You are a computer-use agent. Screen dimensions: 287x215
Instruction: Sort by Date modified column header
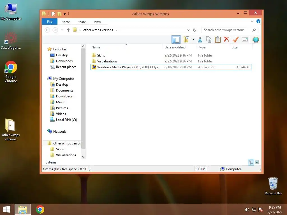[x=179, y=47]
